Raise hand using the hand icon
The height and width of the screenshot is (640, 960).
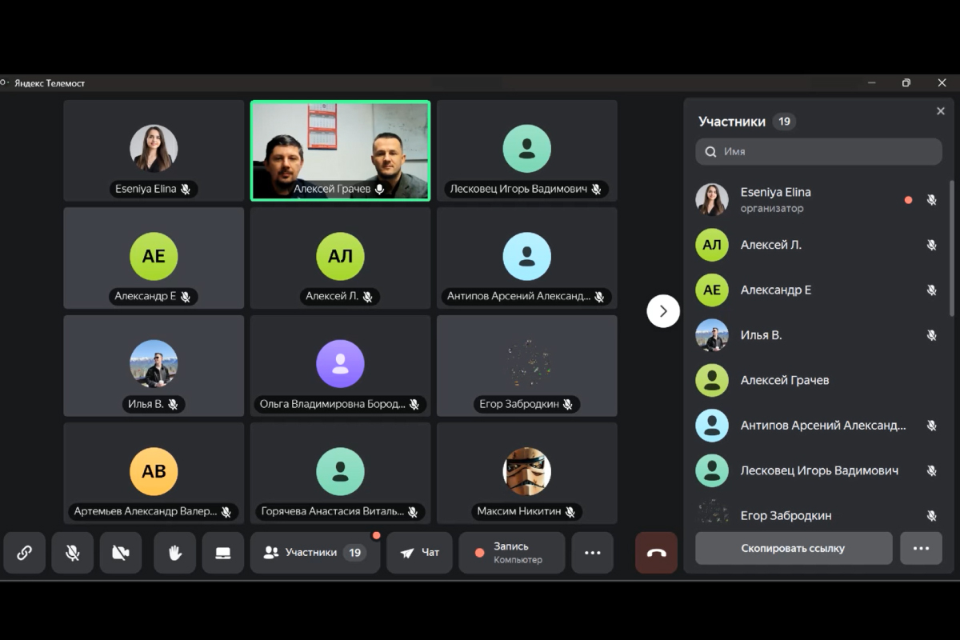coord(174,553)
